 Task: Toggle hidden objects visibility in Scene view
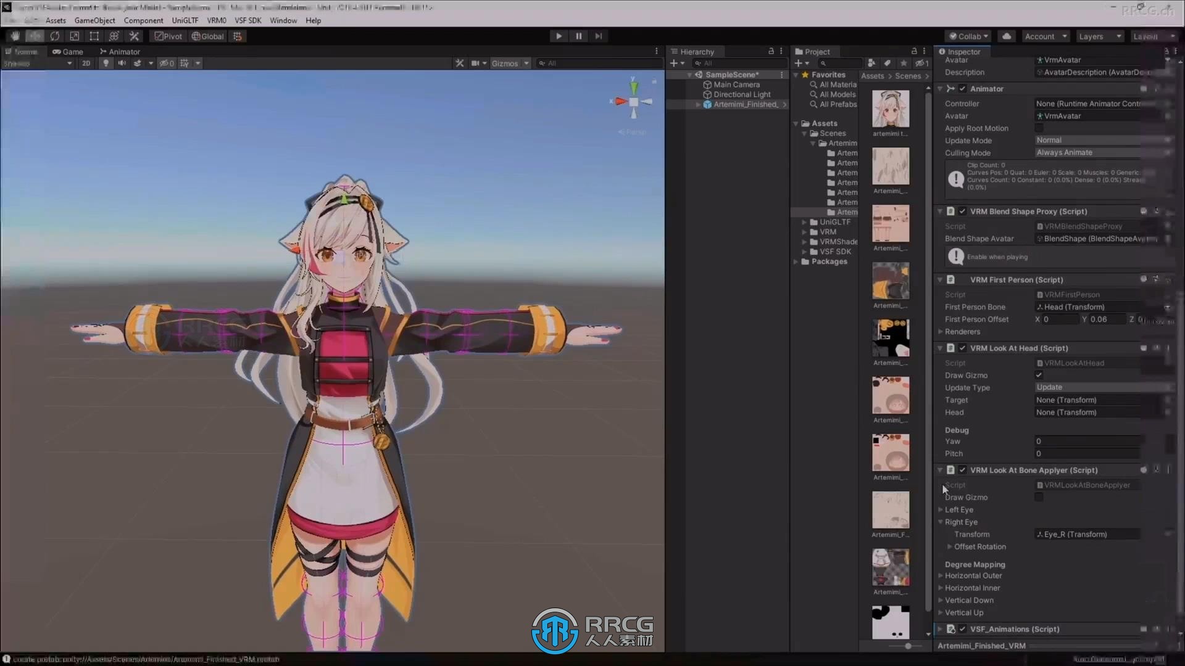click(167, 63)
